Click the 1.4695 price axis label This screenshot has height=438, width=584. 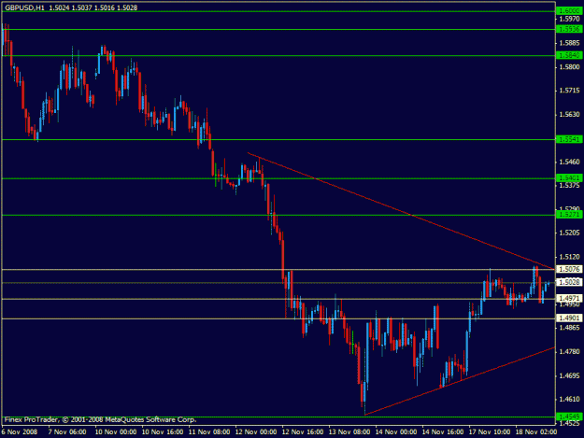click(x=569, y=375)
